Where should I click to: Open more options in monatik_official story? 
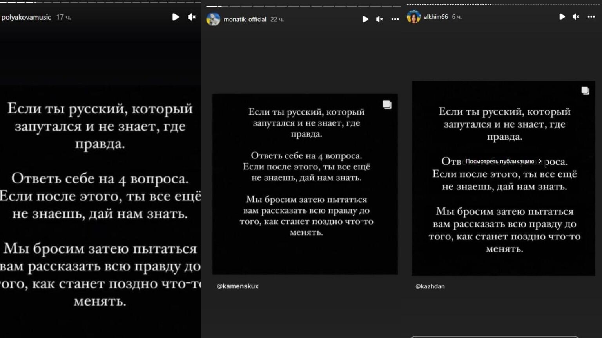tap(395, 19)
